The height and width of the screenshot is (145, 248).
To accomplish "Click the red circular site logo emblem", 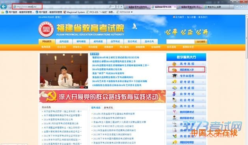I will point(46,30).
